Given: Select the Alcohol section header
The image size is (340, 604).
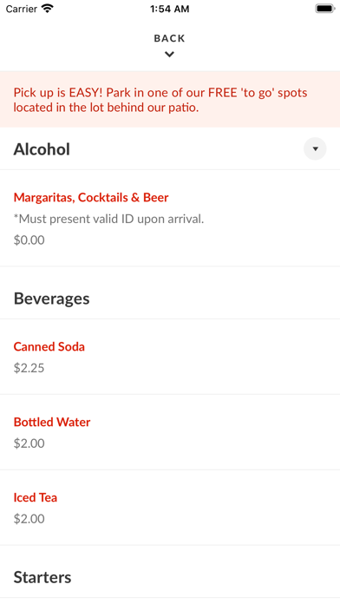Looking at the screenshot, I should 42,149.
